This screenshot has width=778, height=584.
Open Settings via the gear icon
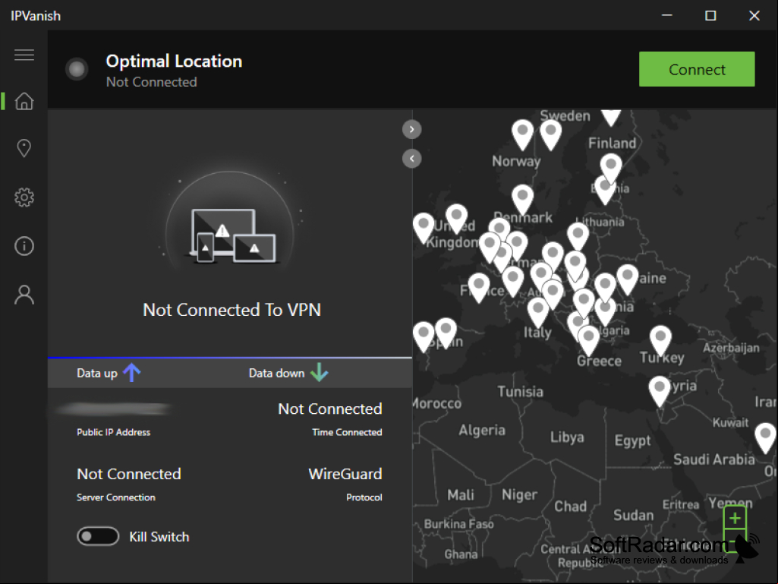[x=24, y=197]
